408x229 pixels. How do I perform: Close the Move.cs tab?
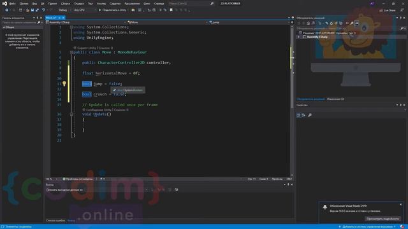pos(63,18)
